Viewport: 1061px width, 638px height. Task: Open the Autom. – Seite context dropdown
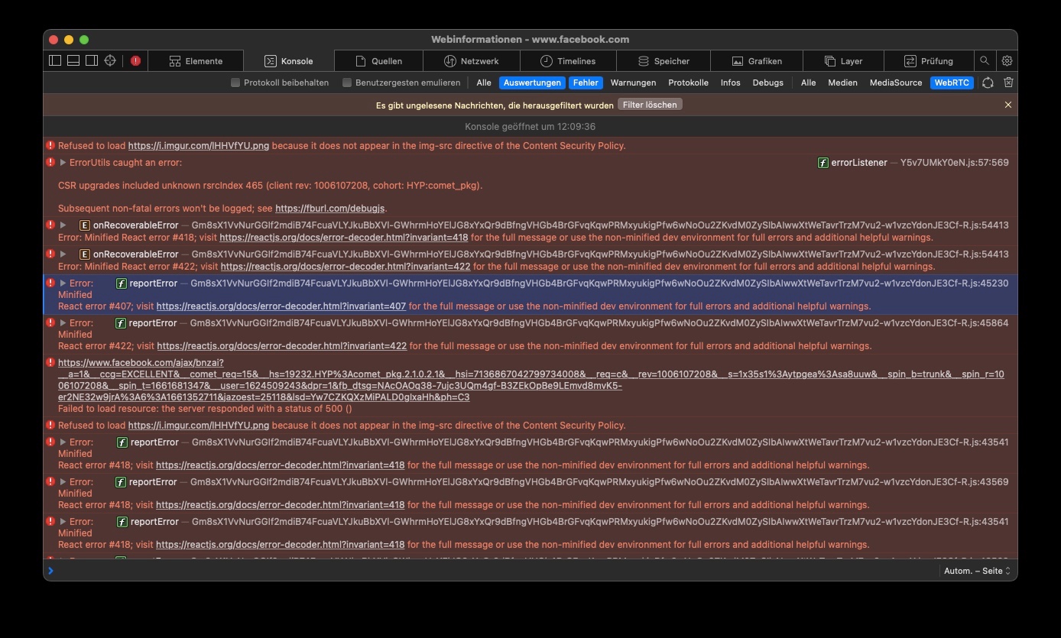coord(976,571)
